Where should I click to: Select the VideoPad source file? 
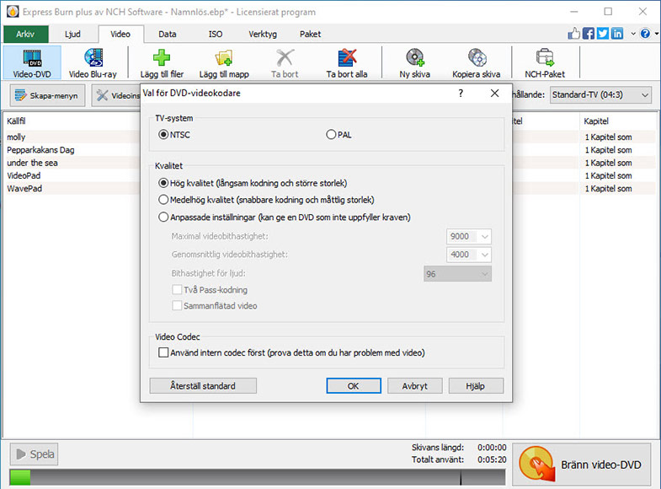point(24,175)
